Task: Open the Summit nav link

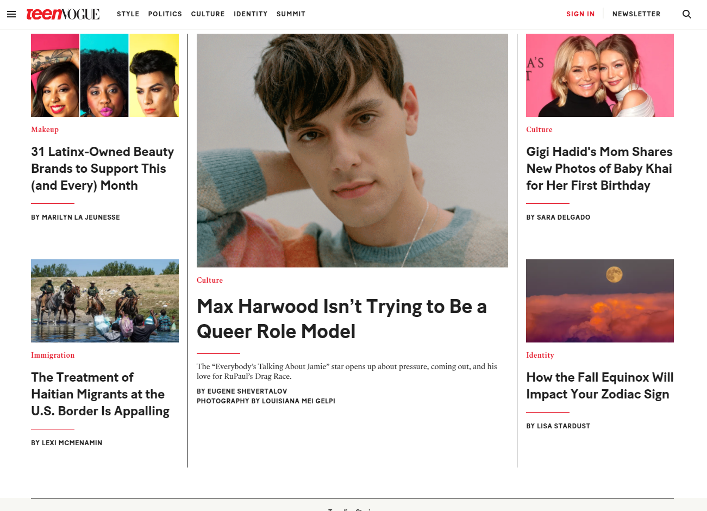Action: (291, 14)
